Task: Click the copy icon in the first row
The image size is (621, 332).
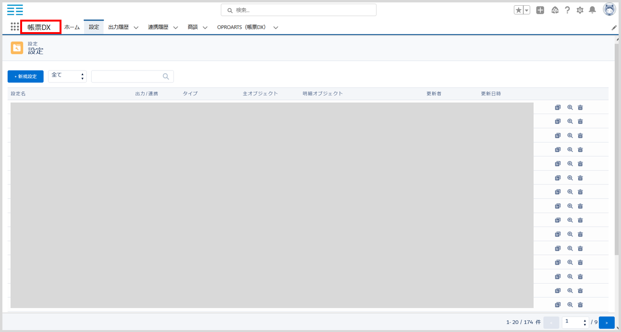Action: 558,108
